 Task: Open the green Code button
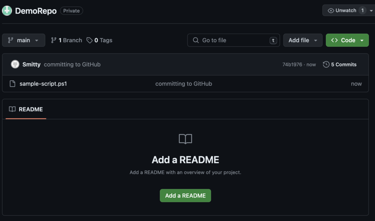point(347,40)
